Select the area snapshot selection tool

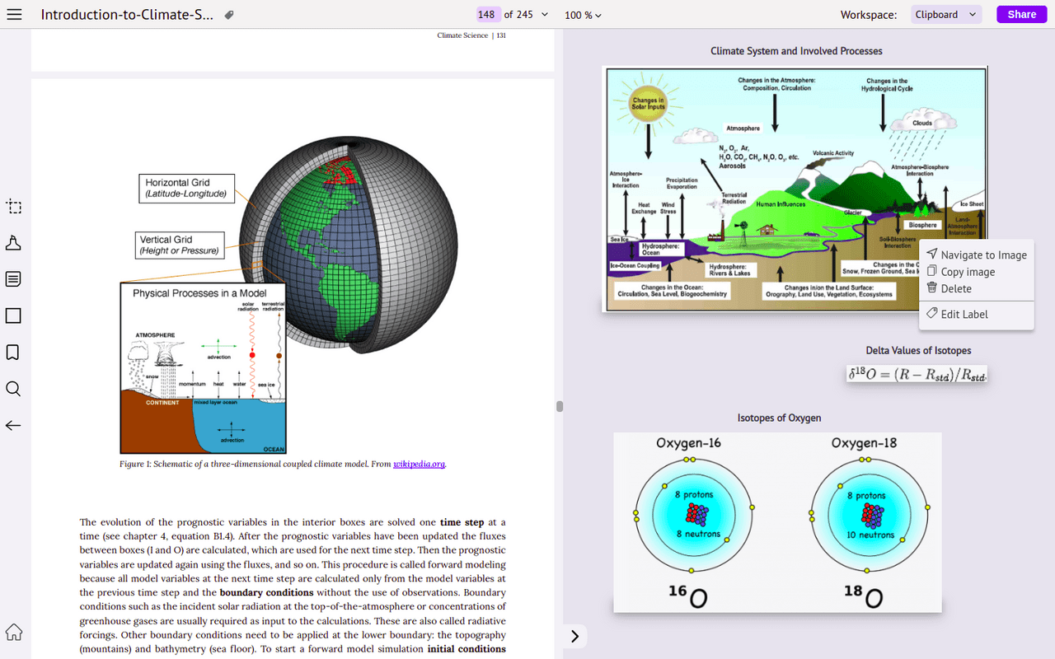13,206
